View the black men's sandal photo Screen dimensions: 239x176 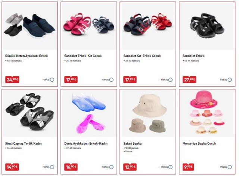click(207, 26)
